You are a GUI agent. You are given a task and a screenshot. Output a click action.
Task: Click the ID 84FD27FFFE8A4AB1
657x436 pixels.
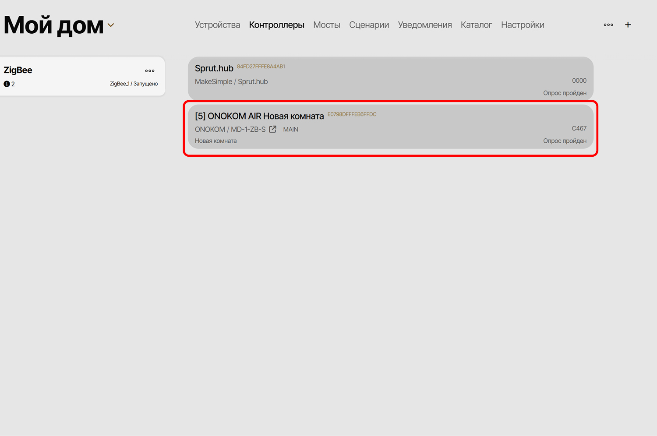tap(261, 67)
